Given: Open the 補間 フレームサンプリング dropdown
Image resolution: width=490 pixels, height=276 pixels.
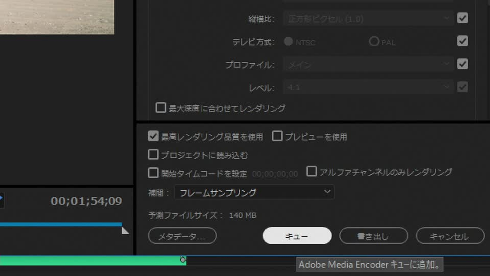Looking at the screenshot, I should pyautogui.click(x=254, y=192).
